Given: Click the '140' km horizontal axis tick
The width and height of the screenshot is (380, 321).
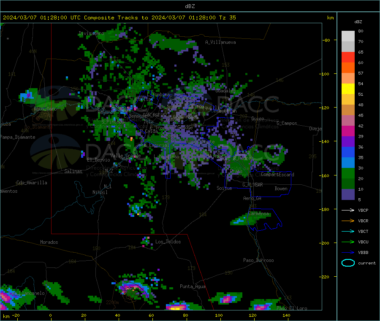Looking at the screenshot, I should pyautogui.click(x=286, y=315).
